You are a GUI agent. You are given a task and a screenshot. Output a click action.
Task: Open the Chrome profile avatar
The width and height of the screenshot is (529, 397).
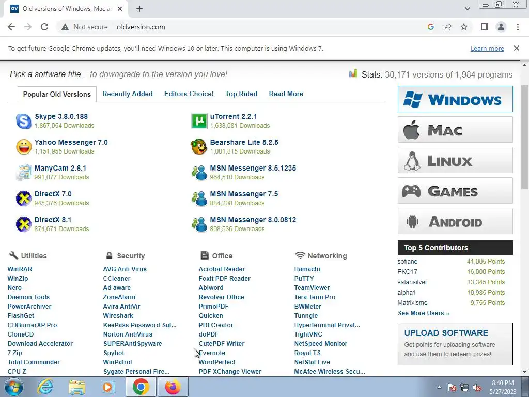(501, 27)
